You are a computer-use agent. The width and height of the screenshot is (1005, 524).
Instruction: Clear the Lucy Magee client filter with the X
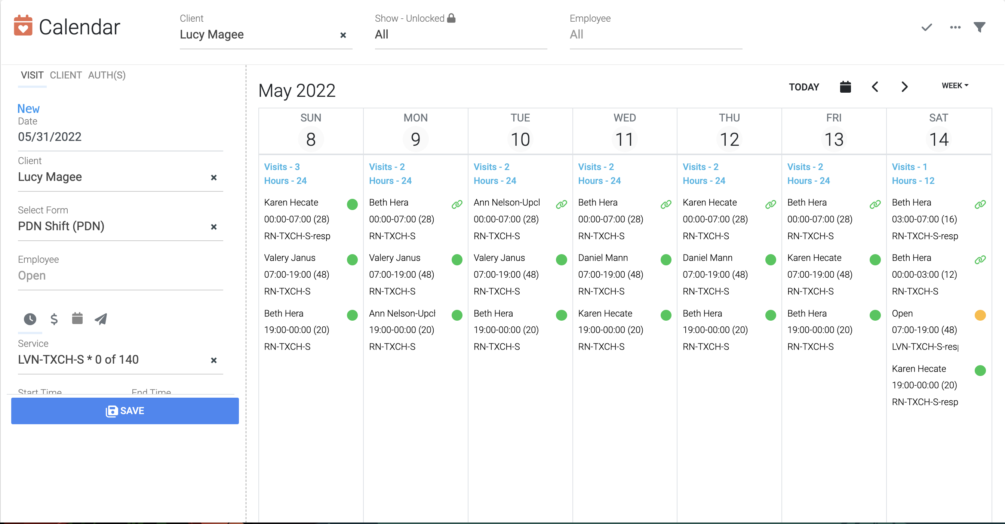343,35
